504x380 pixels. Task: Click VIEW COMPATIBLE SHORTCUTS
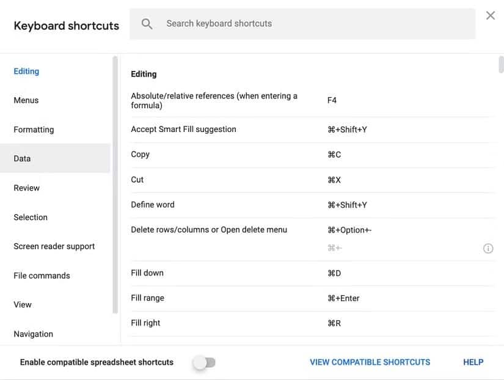tap(370, 362)
